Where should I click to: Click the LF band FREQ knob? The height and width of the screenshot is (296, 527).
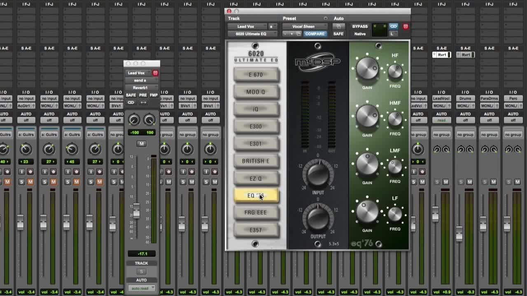tap(395, 214)
